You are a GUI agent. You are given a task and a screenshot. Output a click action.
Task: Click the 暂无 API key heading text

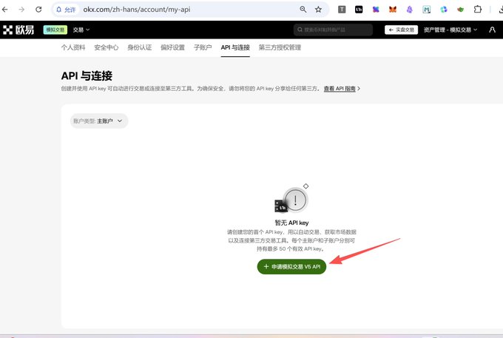click(291, 223)
